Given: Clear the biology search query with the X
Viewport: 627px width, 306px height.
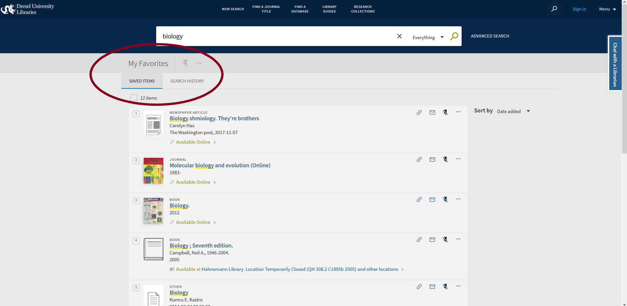Looking at the screenshot, I should (x=399, y=36).
